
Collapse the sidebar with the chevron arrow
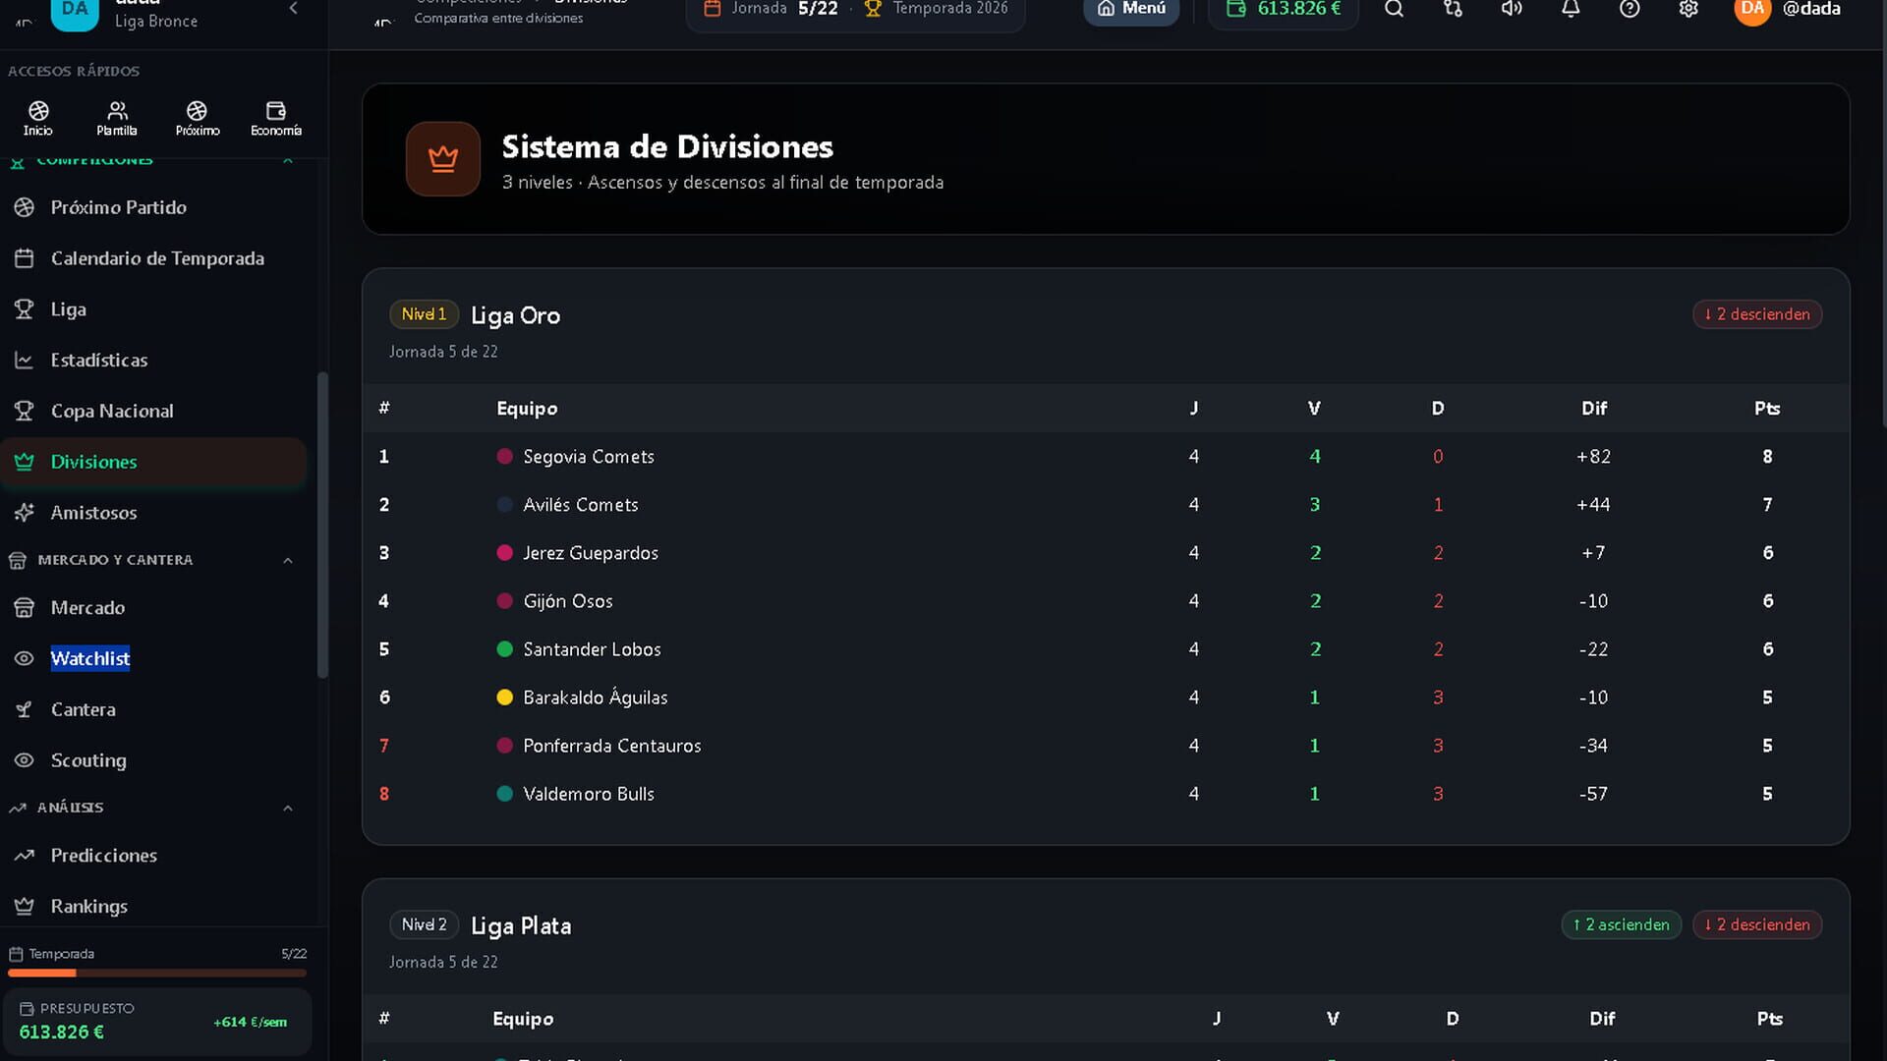293,9
